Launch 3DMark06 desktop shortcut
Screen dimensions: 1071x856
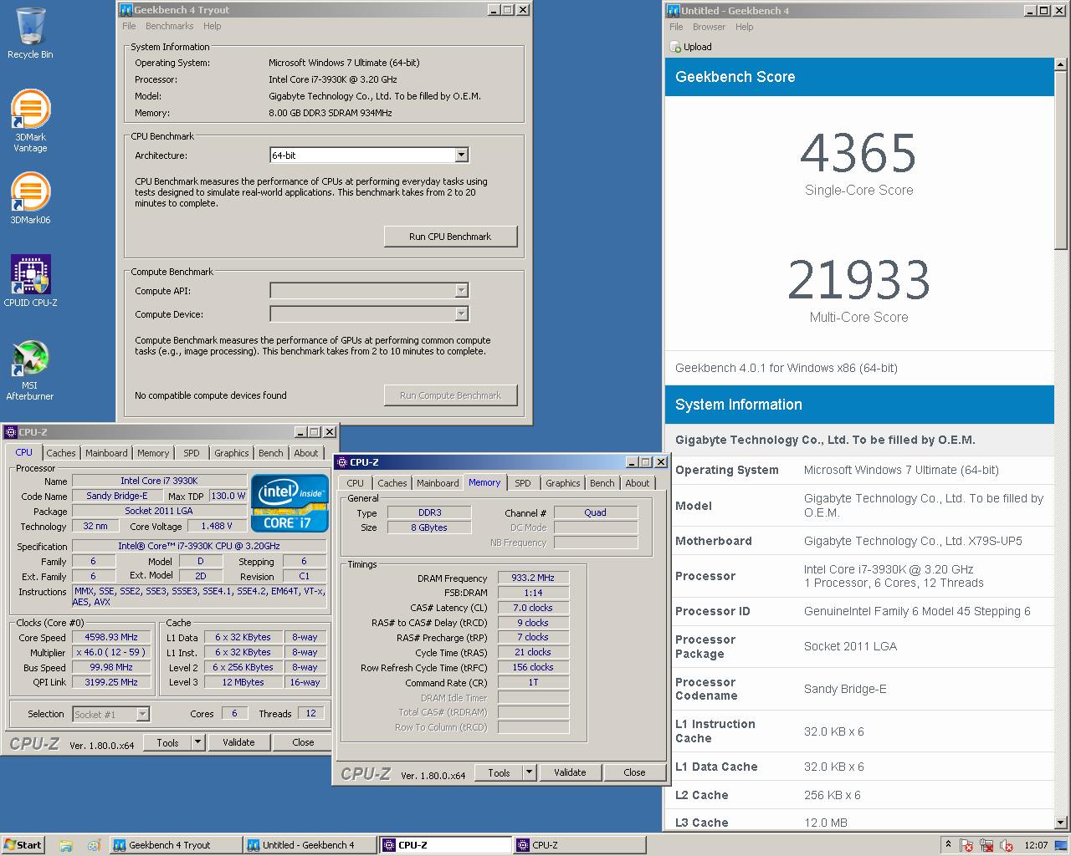coord(30,198)
